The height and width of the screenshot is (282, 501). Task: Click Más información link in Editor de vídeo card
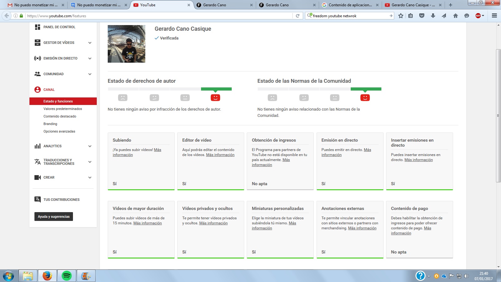coord(220,155)
